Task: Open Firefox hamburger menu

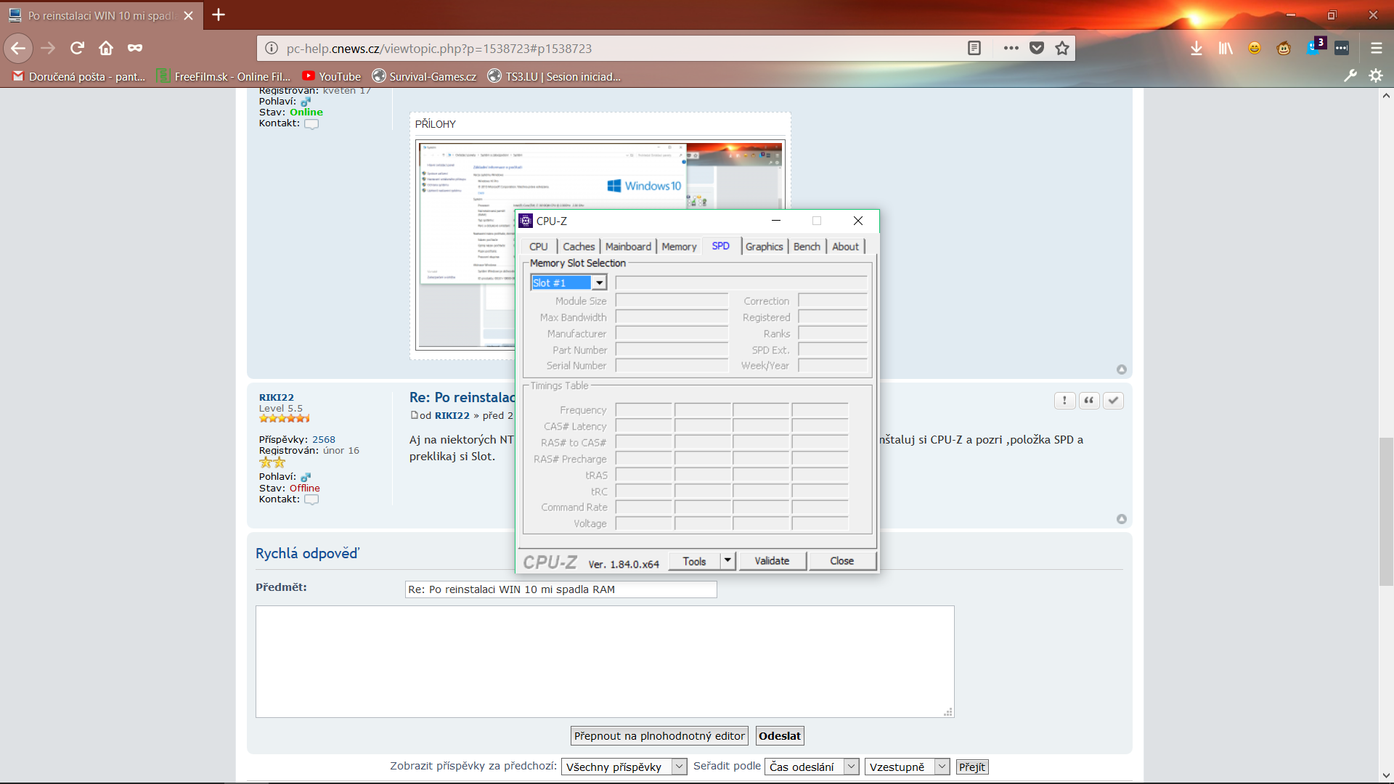Action: (x=1376, y=49)
